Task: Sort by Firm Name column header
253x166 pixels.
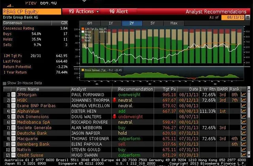Action: [43, 89]
